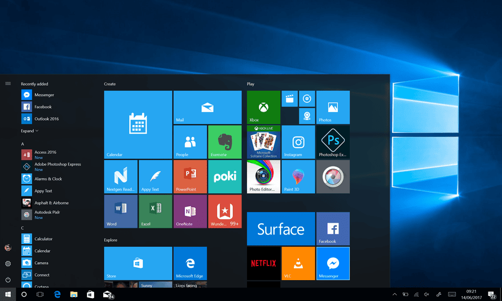
Task: Open VLC media player tile
Action: [x=298, y=263]
